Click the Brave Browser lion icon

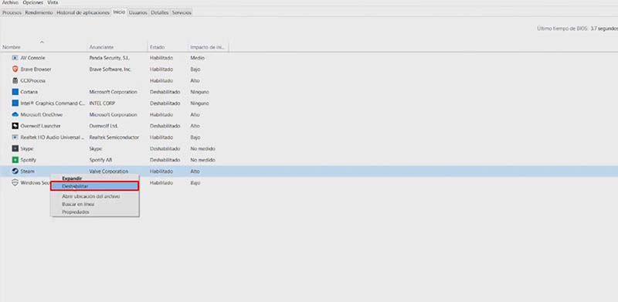click(15, 69)
